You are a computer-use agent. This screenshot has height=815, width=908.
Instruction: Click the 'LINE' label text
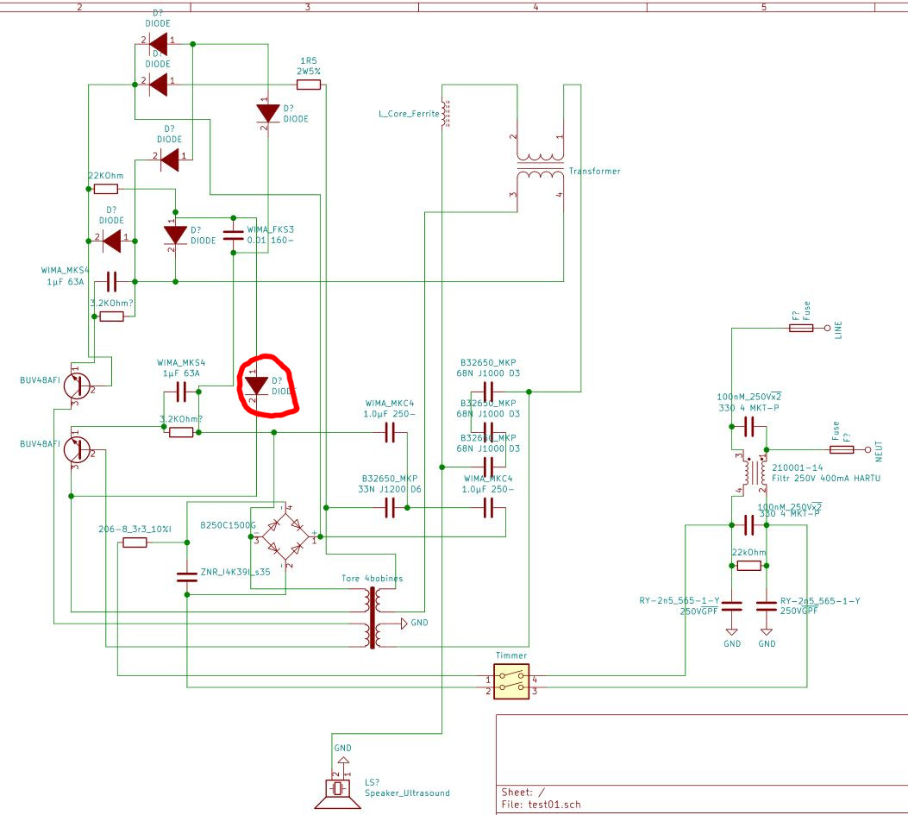coord(838,329)
